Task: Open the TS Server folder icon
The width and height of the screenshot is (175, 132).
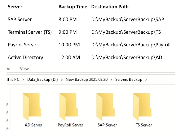Action: click(142, 107)
